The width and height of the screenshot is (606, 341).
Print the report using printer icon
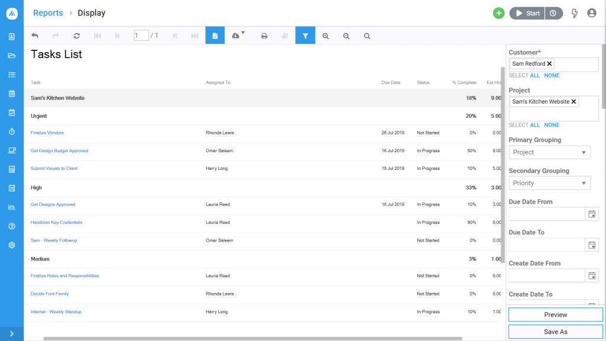pos(265,36)
